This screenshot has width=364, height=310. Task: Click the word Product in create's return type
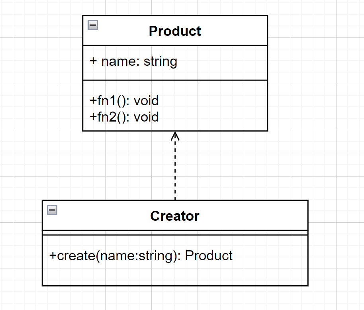click(x=209, y=256)
